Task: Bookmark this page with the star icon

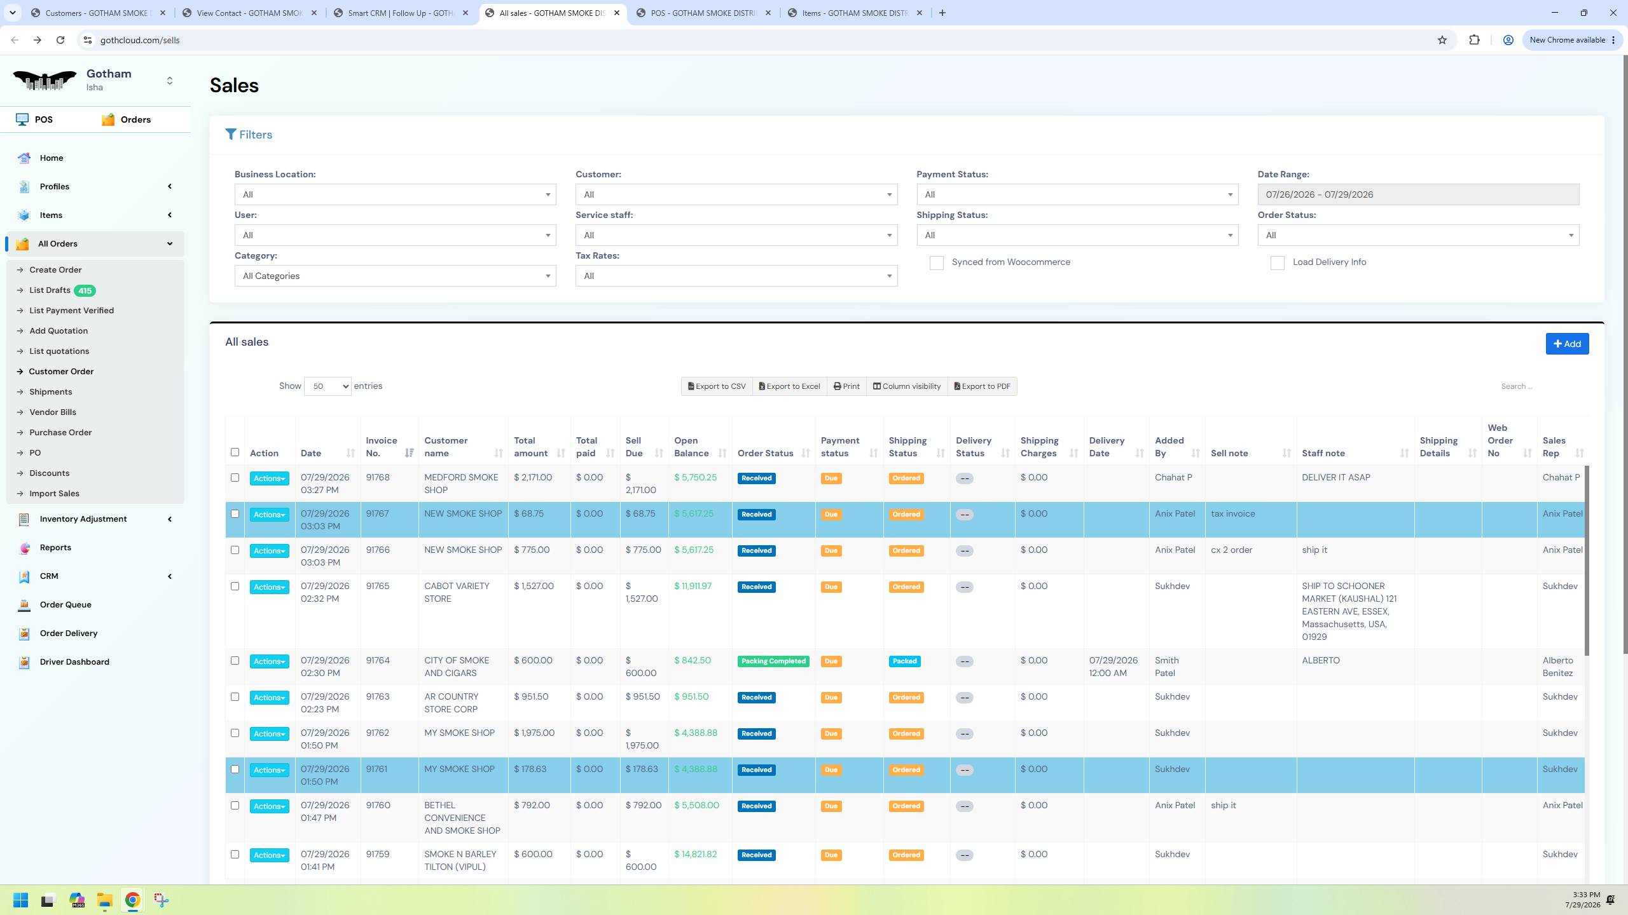Action: pos(1442,40)
